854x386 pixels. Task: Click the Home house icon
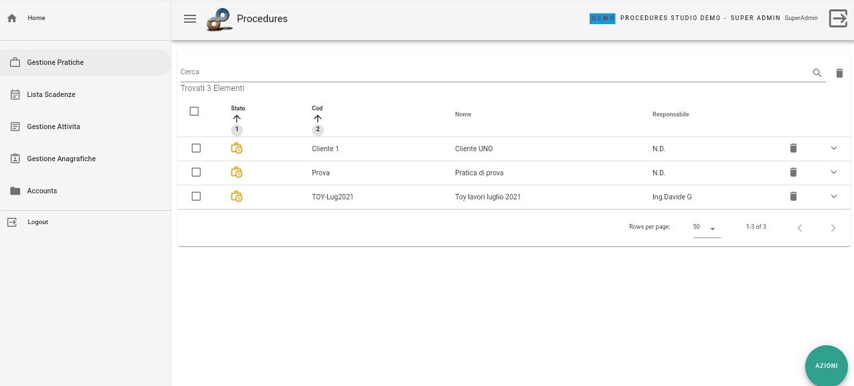[11, 18]
